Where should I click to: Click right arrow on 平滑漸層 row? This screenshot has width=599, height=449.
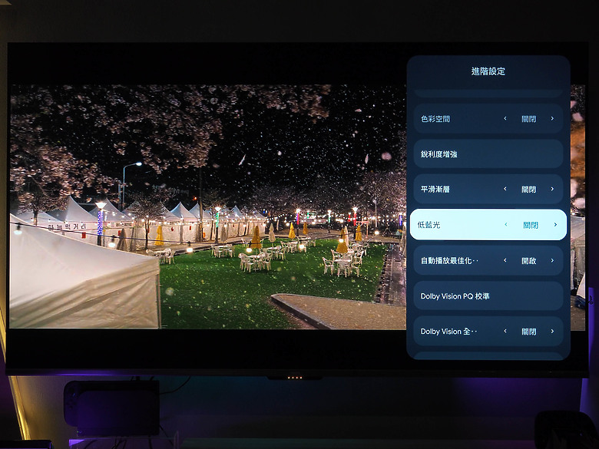click(552, 189)
